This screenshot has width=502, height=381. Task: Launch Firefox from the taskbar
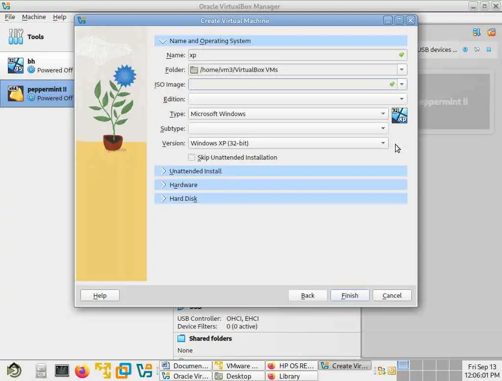pos(82,371)
